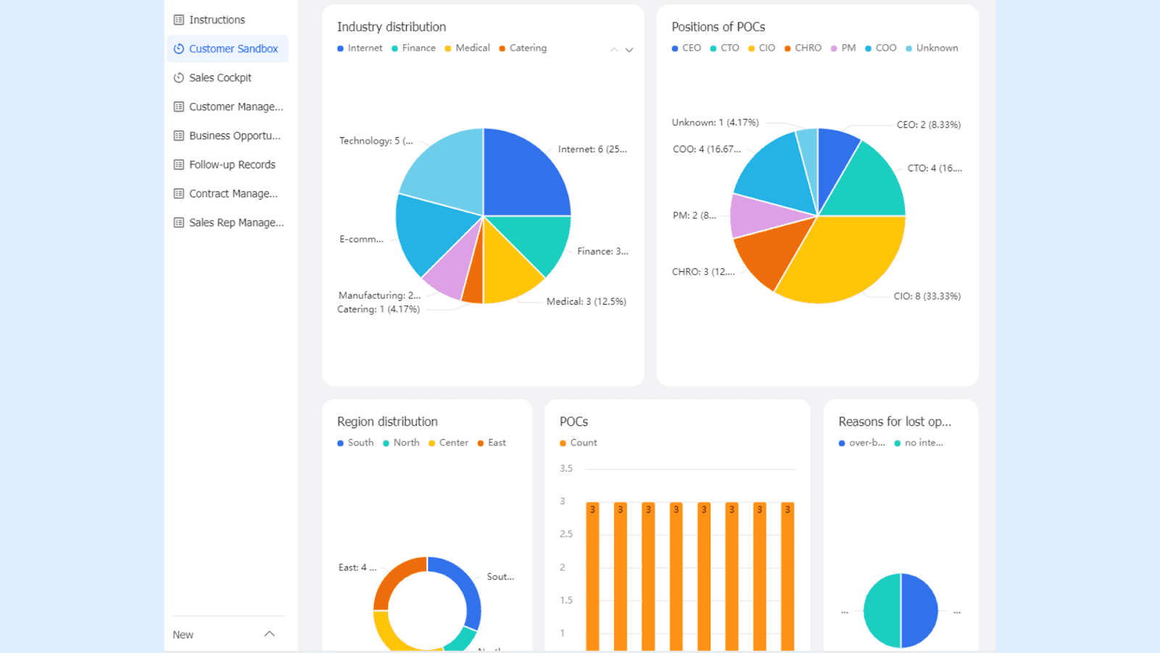This screenshot has height=653, width=1160.
Task: Toggle South legend in Region distribution
Action: click(x=355, y=443)
